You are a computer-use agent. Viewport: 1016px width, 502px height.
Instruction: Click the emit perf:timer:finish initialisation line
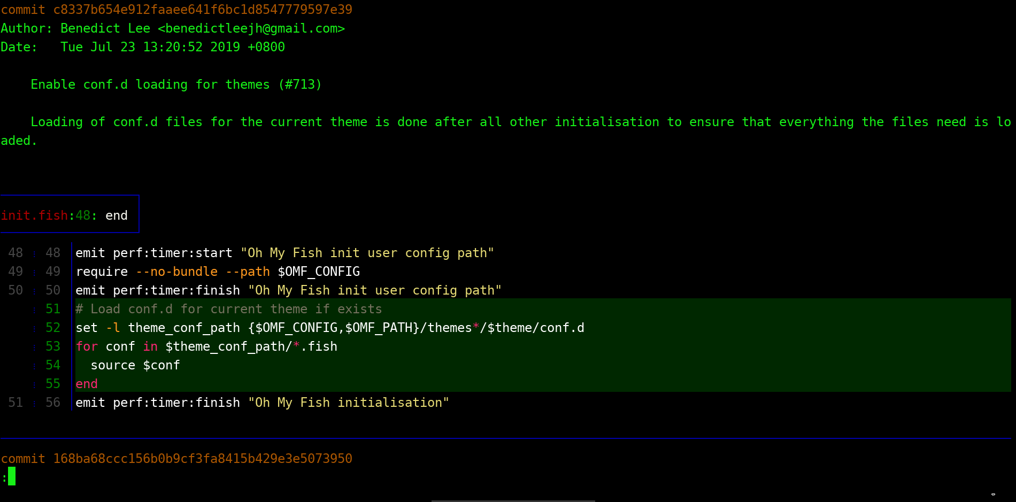pos(262,402)
